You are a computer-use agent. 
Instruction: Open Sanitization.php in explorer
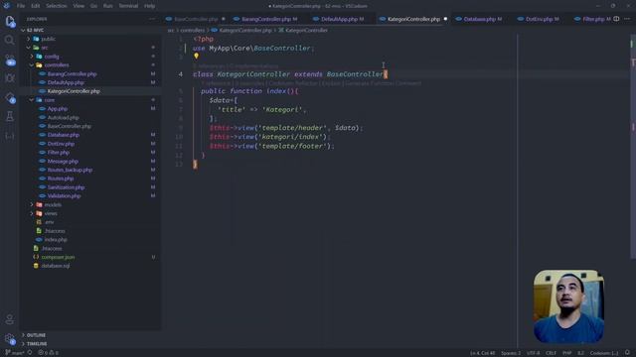click(x=66, y=187)
